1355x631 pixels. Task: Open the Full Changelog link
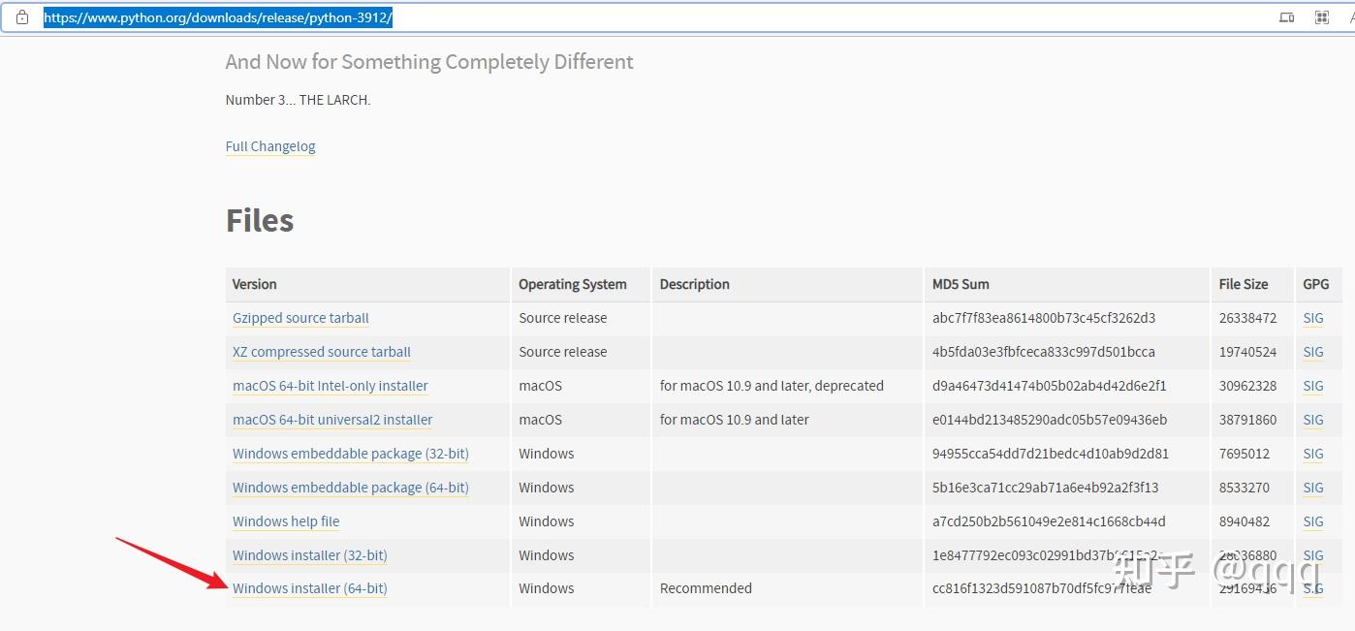coord(270,146)
